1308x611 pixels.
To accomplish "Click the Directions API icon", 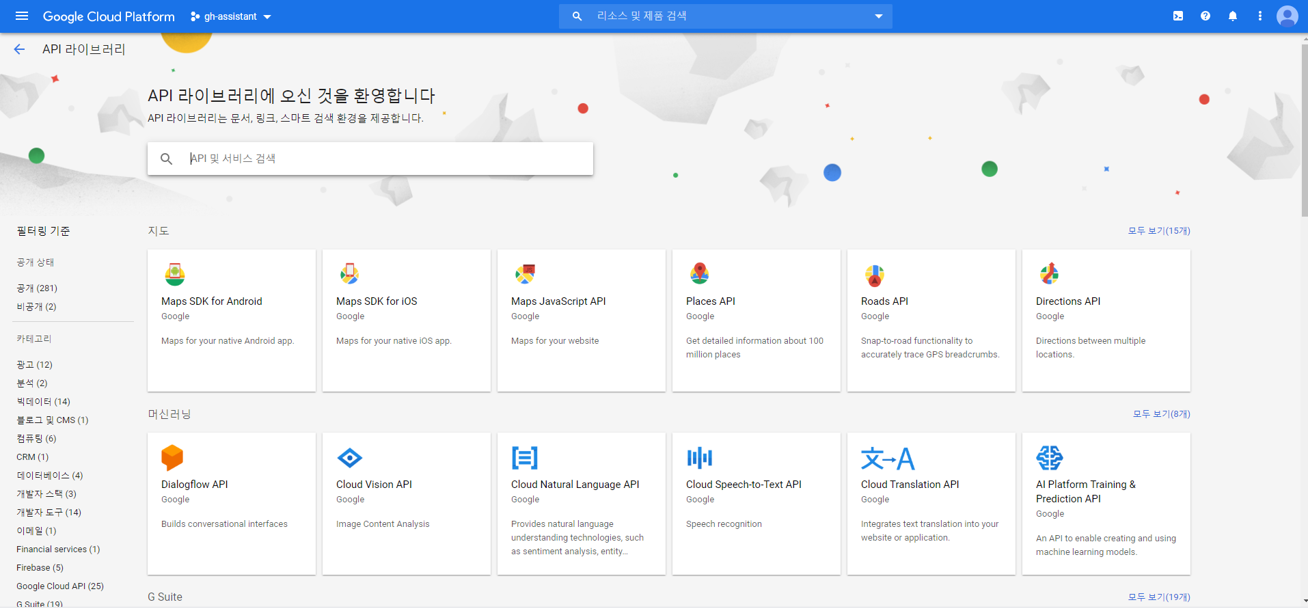I will 1050,274.
